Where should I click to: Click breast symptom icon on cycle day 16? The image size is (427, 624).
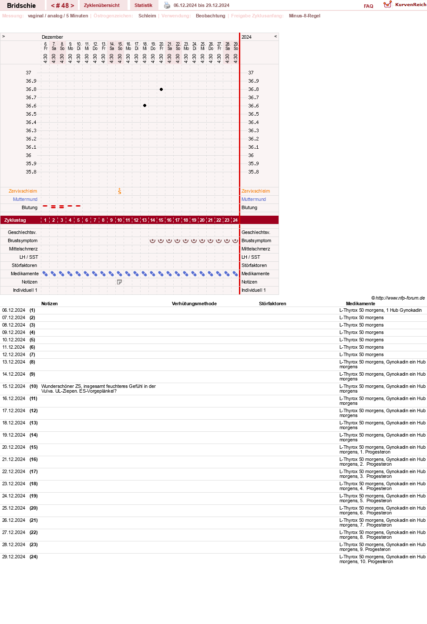(169, 240)
